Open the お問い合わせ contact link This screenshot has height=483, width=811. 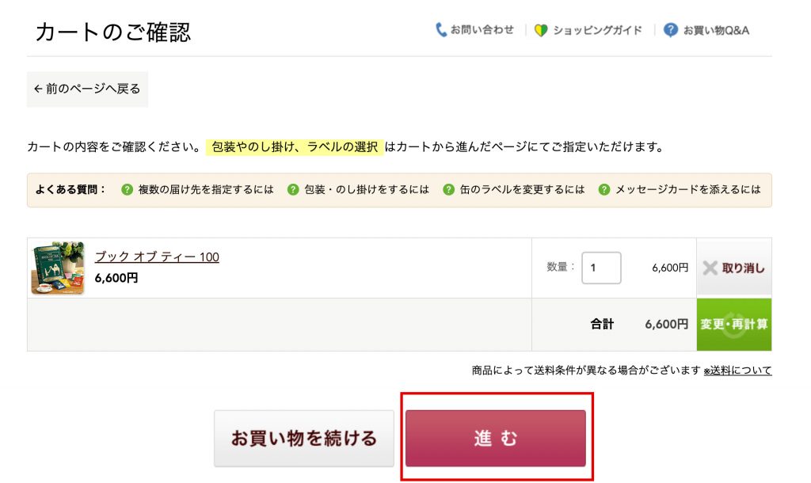click(x=482, y=30)
